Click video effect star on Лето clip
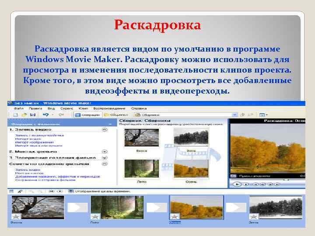315x236 pixels. [x=95, y=216]
